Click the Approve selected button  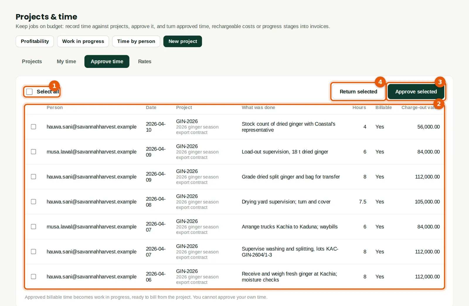[x=416, y=92]
